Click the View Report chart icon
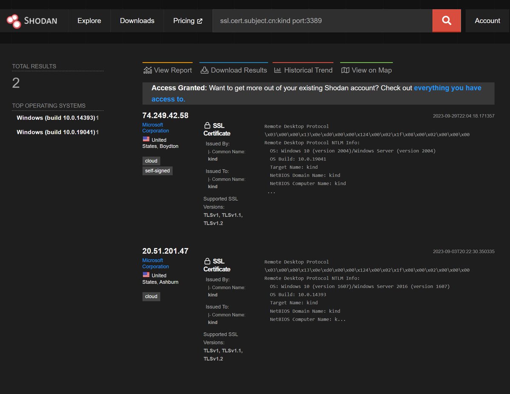Image resolution: width=510 pixels, height=394 pixels. coord(147,70)
